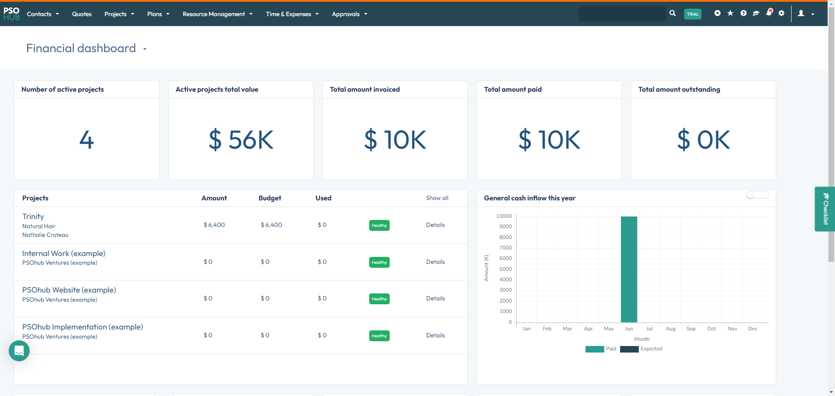Click the search magnifier icon
Screen dimensions: 835x396
[672, 13]
